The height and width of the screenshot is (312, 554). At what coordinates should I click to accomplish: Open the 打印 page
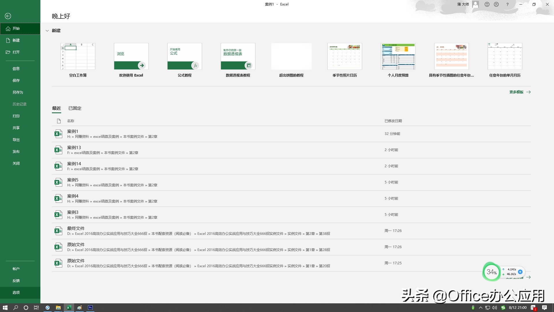coord(20,116)
